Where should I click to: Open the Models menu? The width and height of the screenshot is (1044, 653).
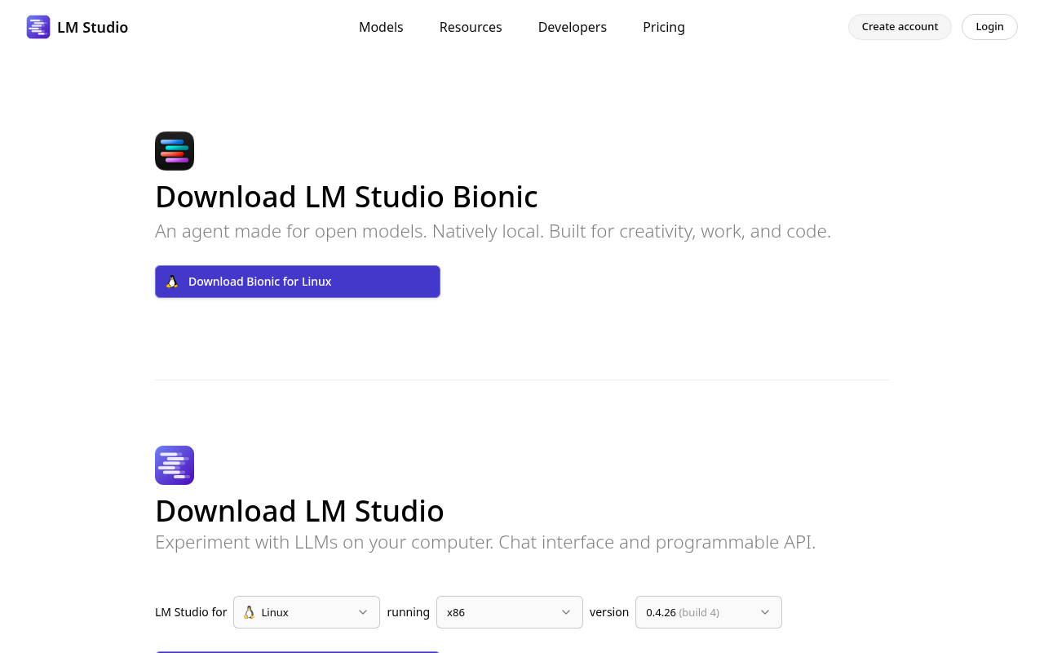(381, 27)
